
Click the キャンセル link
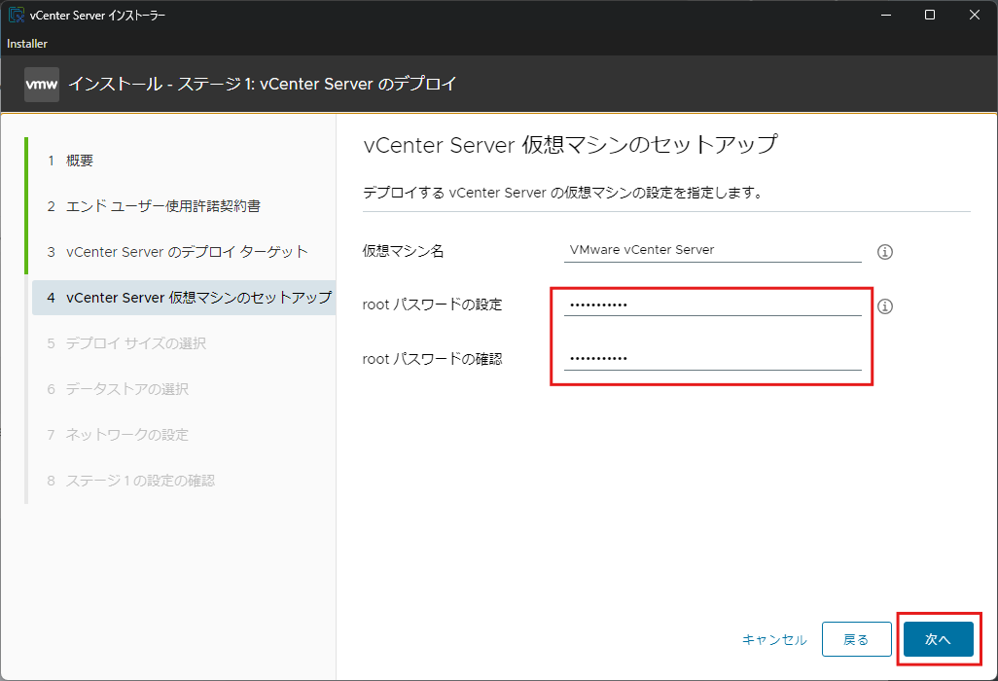[x=774, y=639]
